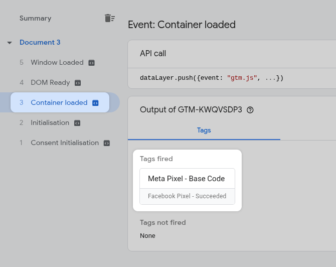The width and height of the screenshot is (336, 267).
Task: Click the clear events trash icon
Action: (x=110, y=18)
